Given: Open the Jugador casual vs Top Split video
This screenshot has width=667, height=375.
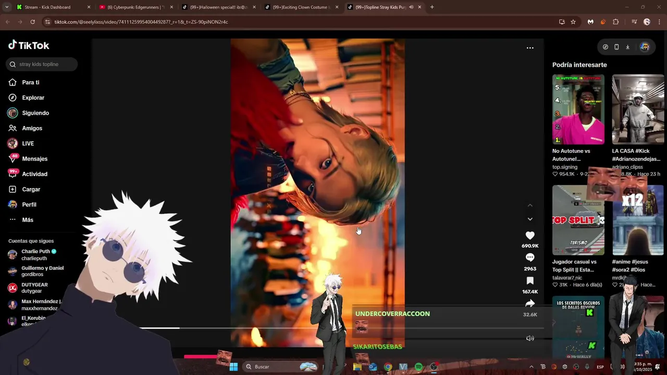Looking at the screenshot, I should (578, 220).
